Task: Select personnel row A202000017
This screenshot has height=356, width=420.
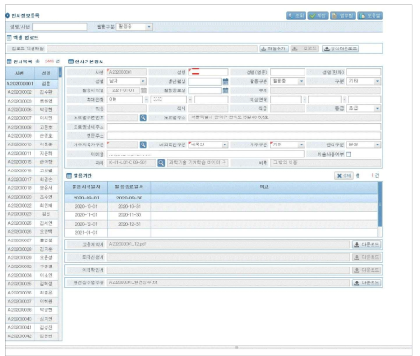Action: [x=32, y=179]
